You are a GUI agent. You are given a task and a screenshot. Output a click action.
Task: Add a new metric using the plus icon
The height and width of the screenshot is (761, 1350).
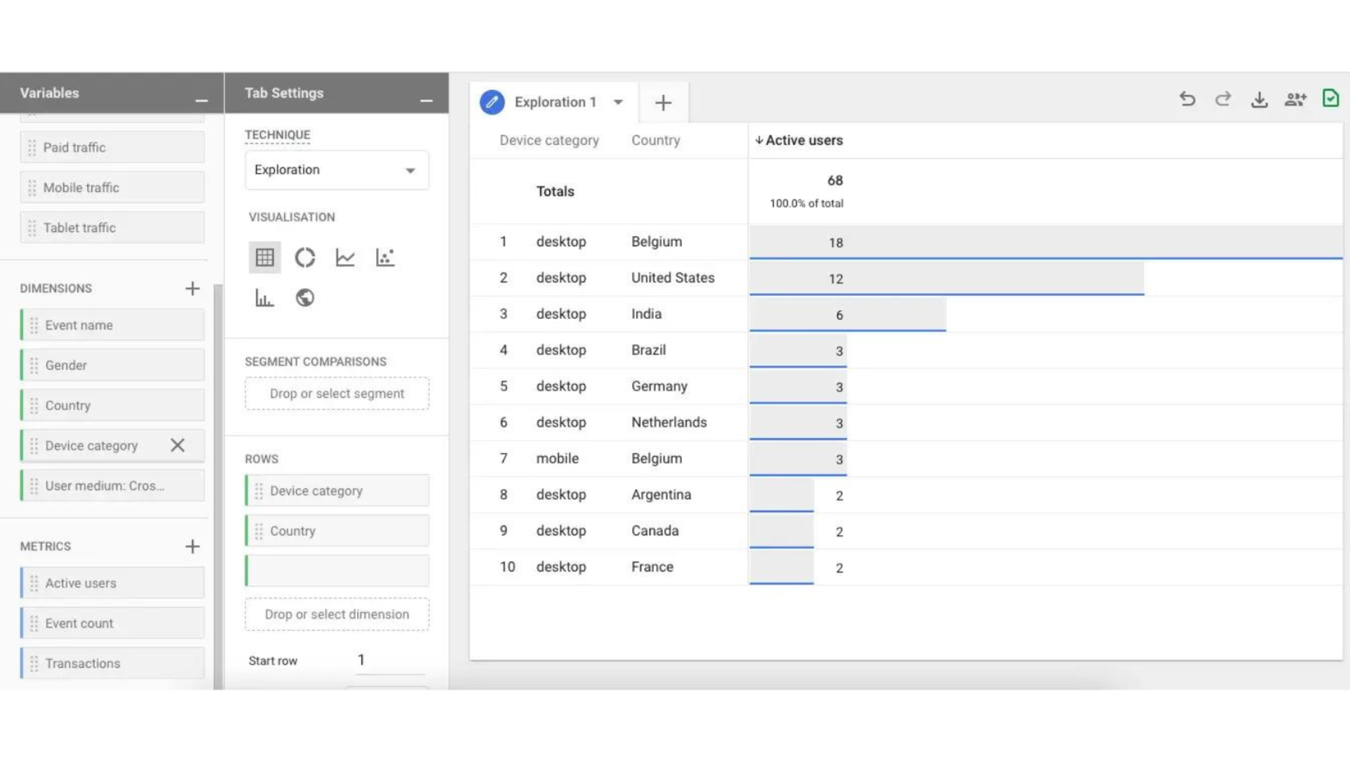[193, 546]
